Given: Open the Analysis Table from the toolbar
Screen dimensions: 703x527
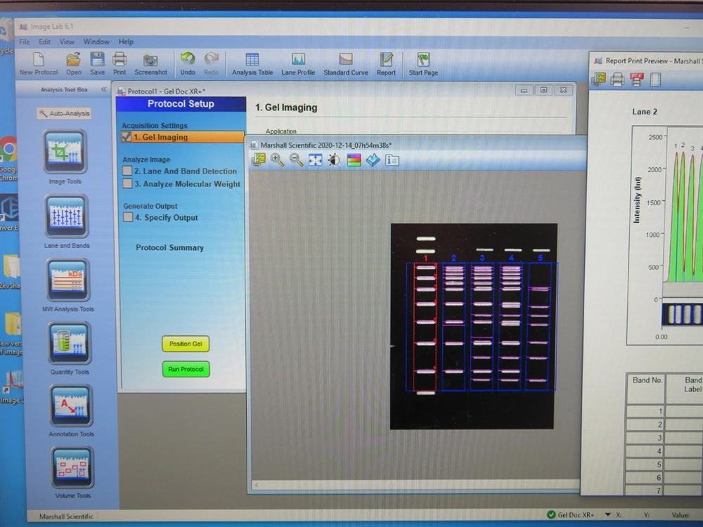Looking at the screenshot, I should pyautogui.click(x=252, y=64).
